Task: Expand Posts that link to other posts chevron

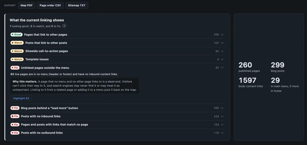Action: 222,43
